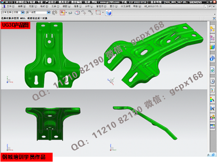Select the rectangle selection tool icon

point(98,13)
